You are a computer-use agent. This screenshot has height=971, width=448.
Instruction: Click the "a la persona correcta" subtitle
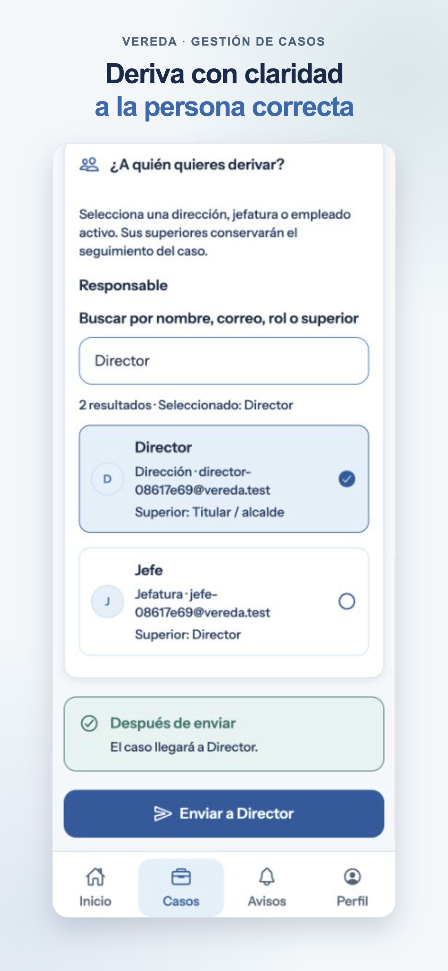224,107
